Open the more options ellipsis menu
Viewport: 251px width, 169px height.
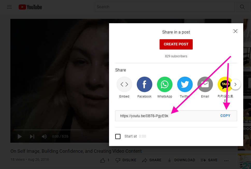(x=226, y=160)
